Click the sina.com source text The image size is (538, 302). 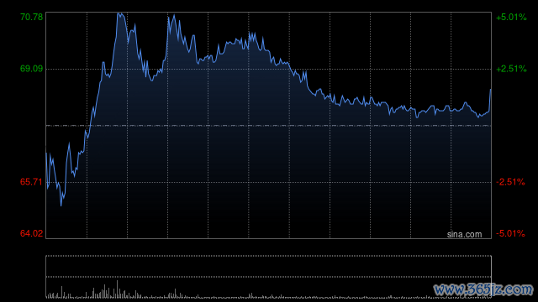click(464, 234)
